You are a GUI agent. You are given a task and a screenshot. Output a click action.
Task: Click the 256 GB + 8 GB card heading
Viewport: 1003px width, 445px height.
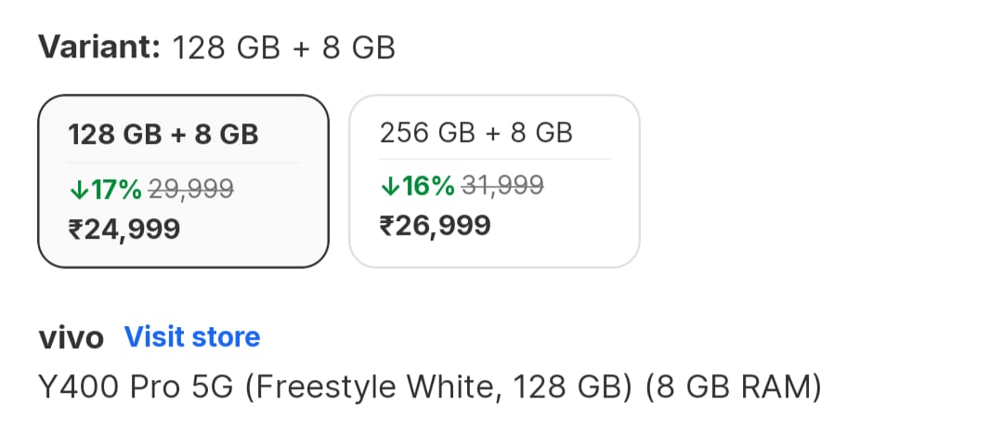coord(476,133)
